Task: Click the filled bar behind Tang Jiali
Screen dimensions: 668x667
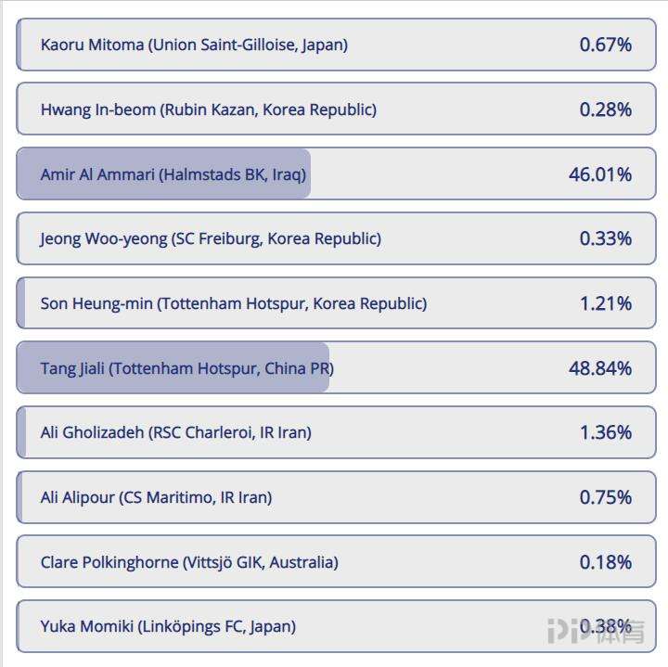Action: (173, 367)
